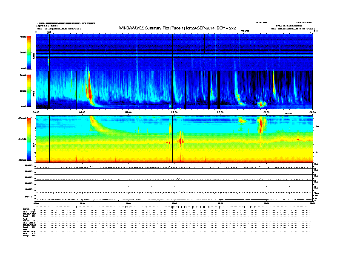Screen dimensions: 337x261
Task: Click the 40.00 label on RAD2 scale
Action: tap(23, 37)
